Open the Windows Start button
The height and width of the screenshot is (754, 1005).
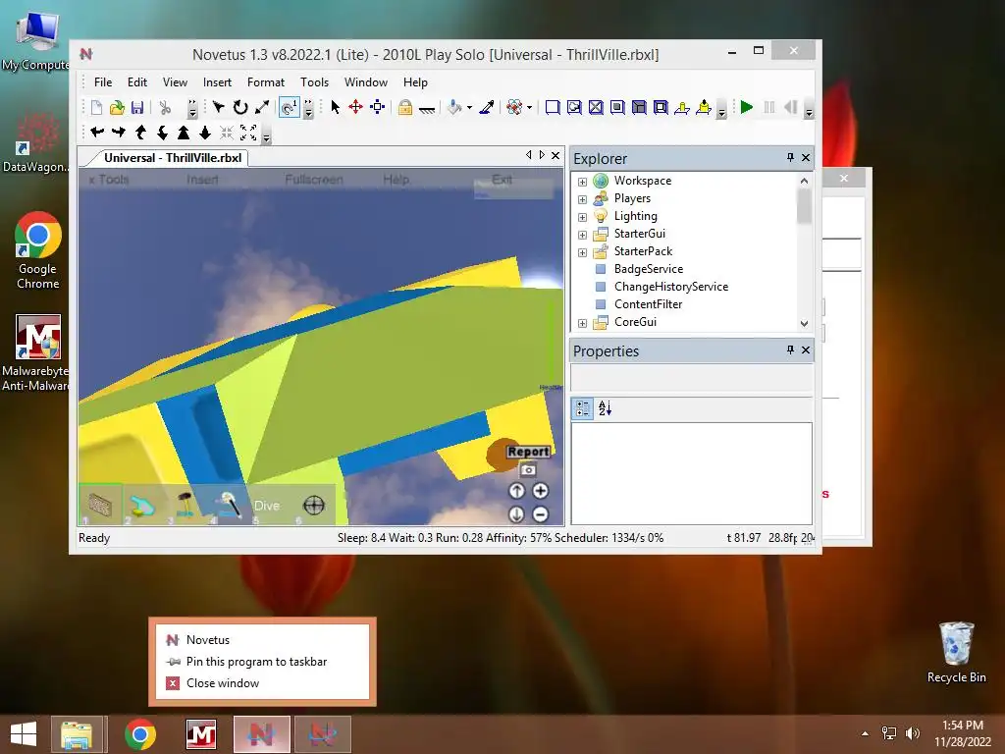[24, 734]
